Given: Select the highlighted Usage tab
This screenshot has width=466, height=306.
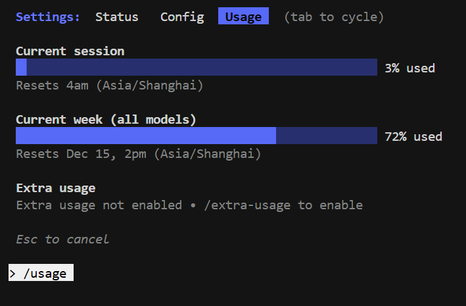Looking at the screenshot, I should 243,17.
